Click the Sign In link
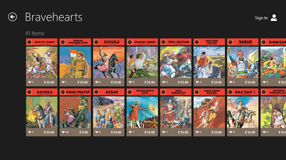286x160 pixels. 261,18
